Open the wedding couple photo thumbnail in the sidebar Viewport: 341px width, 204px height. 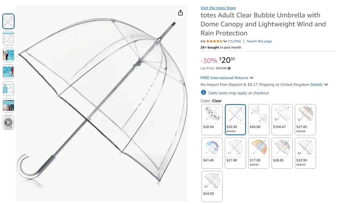(8, 55)
